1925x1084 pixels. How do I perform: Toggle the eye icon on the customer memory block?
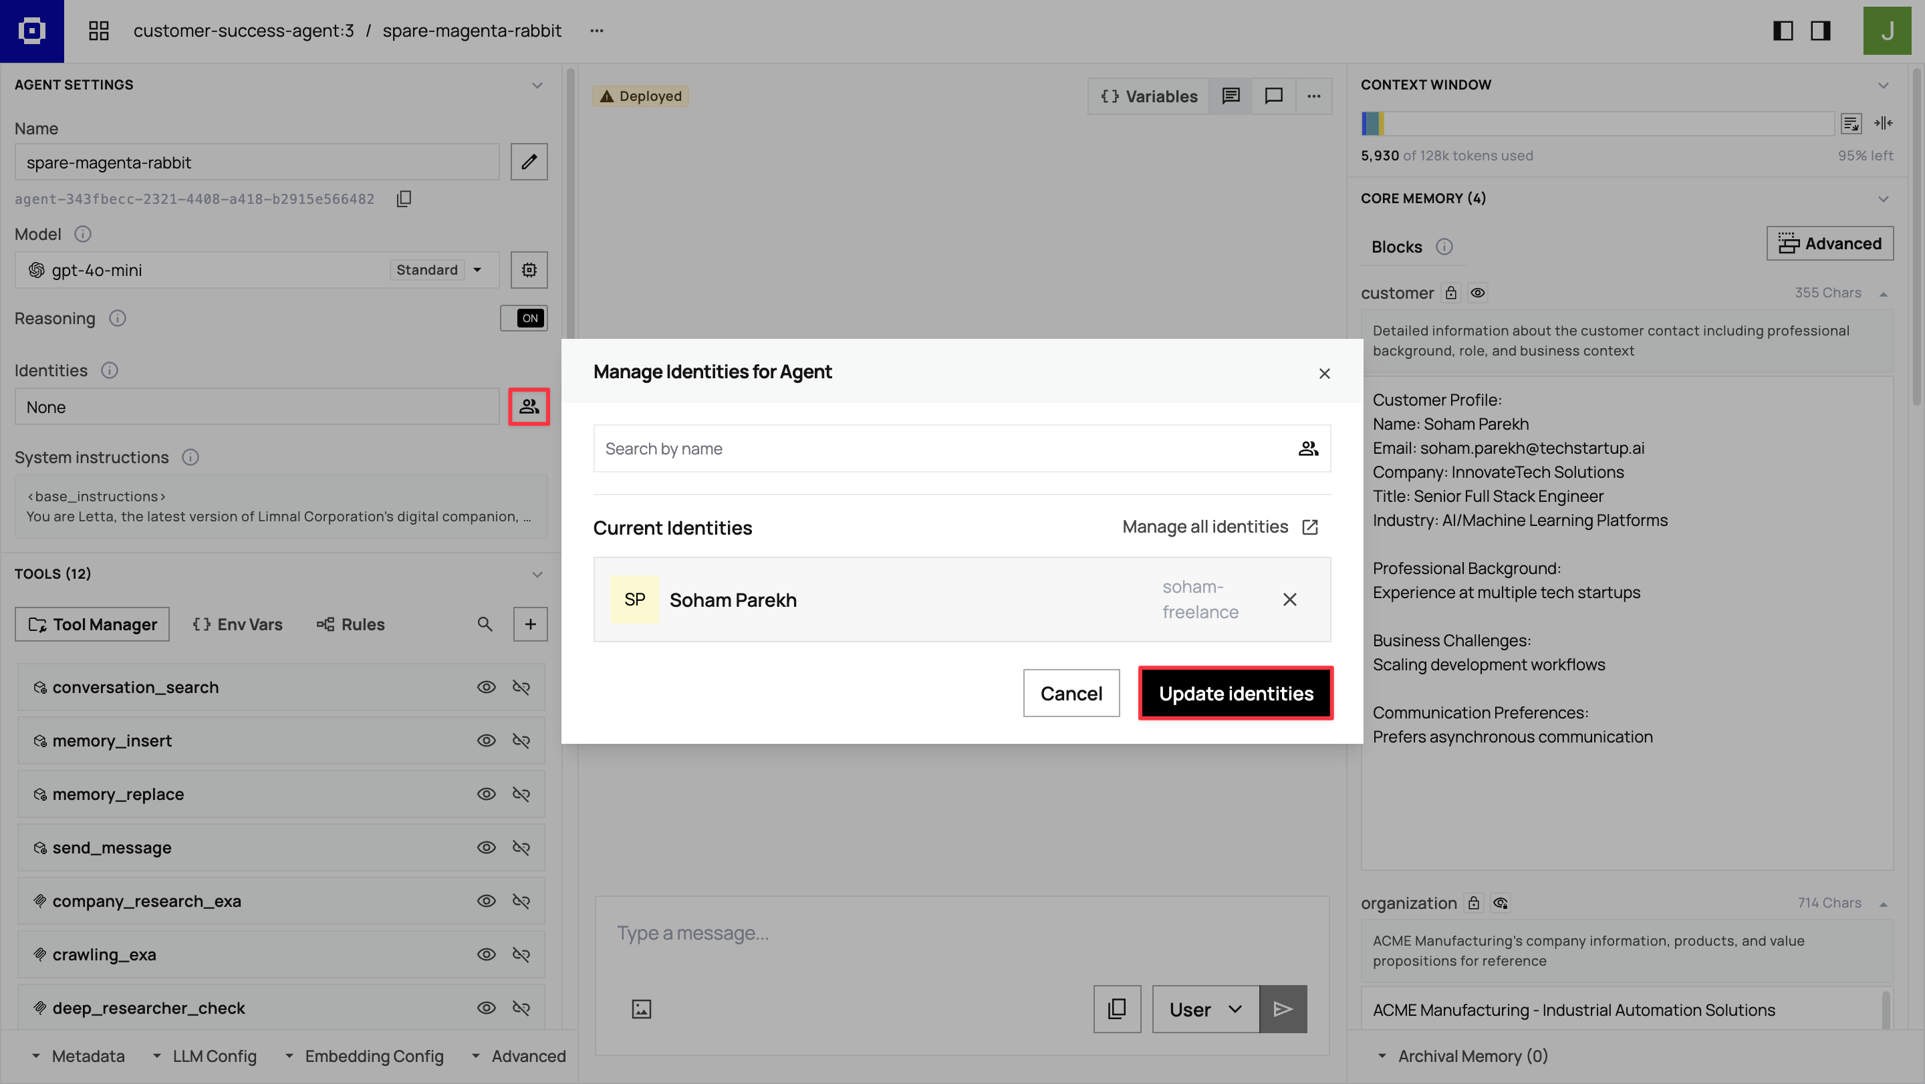click(1478, 292)
